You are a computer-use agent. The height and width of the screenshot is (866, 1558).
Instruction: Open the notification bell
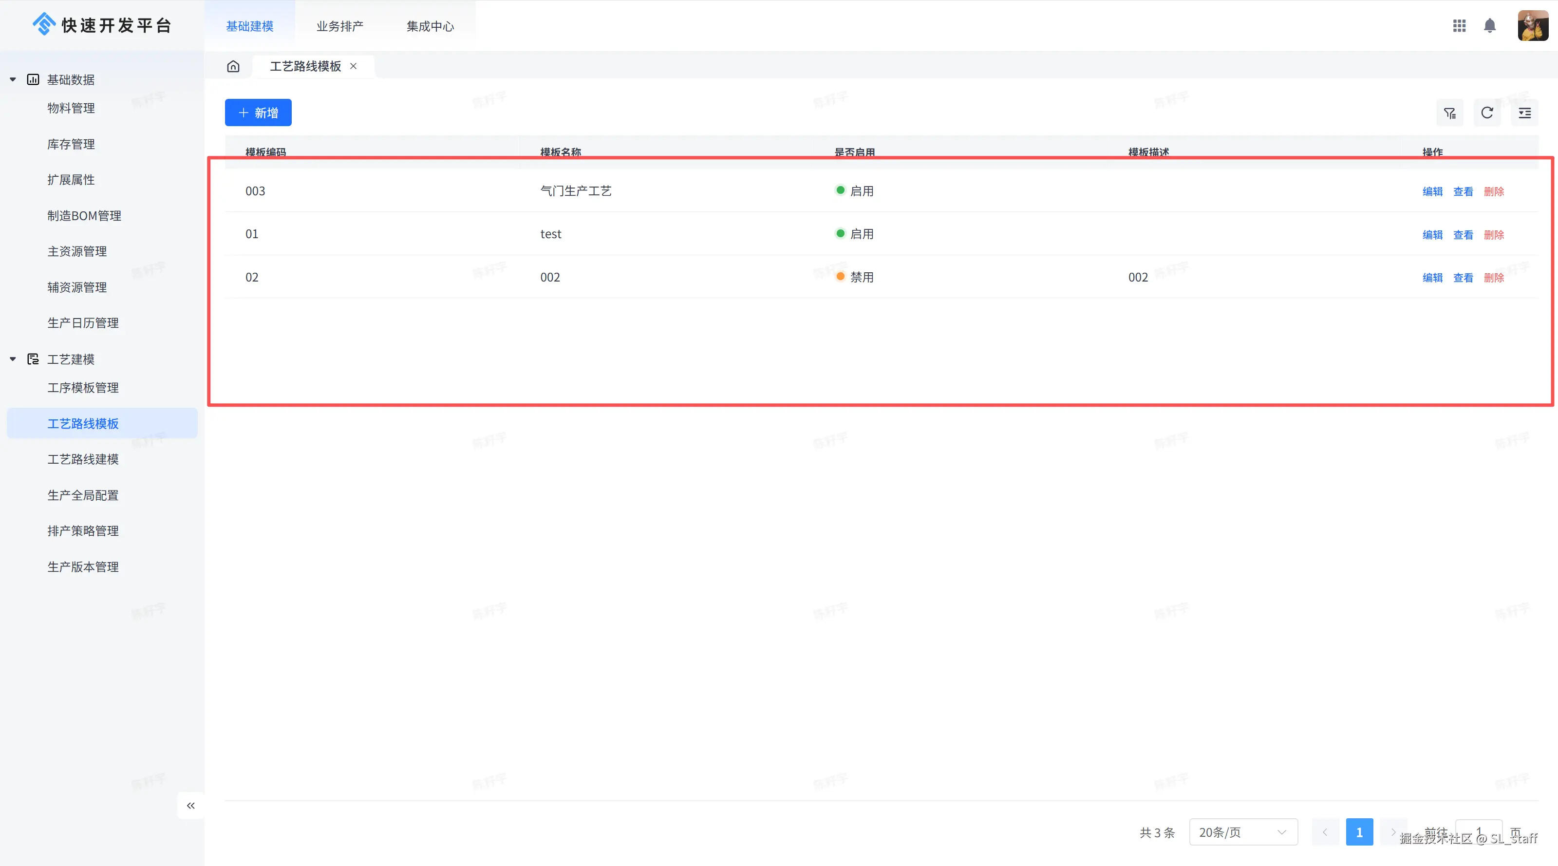click(x=1490, y=25)
